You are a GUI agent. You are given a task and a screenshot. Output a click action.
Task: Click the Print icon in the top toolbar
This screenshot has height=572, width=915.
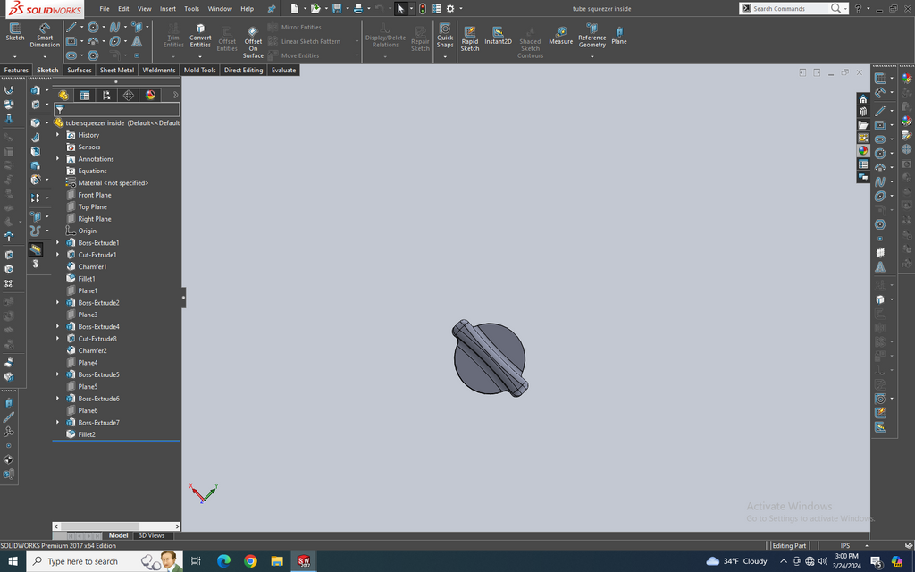357,9
